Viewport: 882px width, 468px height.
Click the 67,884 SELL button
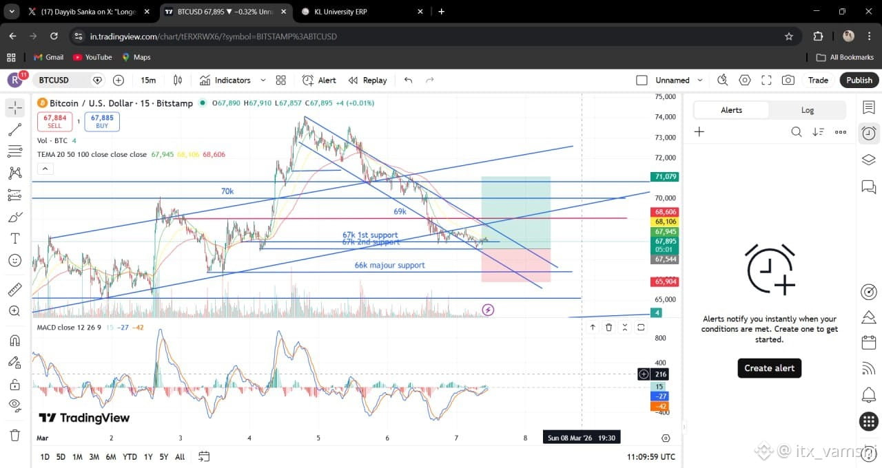click(x=54, y=122)
